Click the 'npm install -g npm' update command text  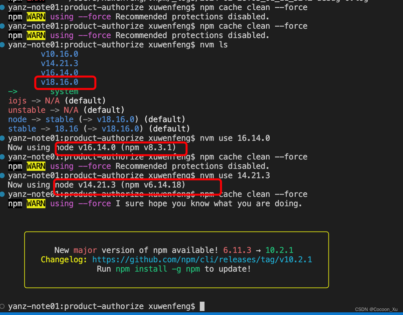point(157,269)
